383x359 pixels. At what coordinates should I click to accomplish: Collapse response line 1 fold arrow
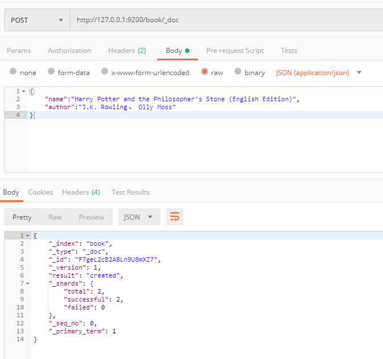click(28, 236)
